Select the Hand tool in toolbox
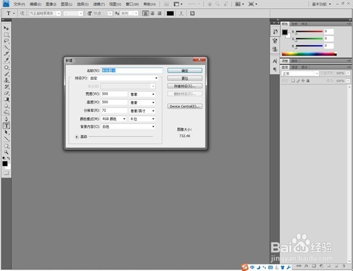Screen dimensions: 353x271 click(x=6, y=146)
